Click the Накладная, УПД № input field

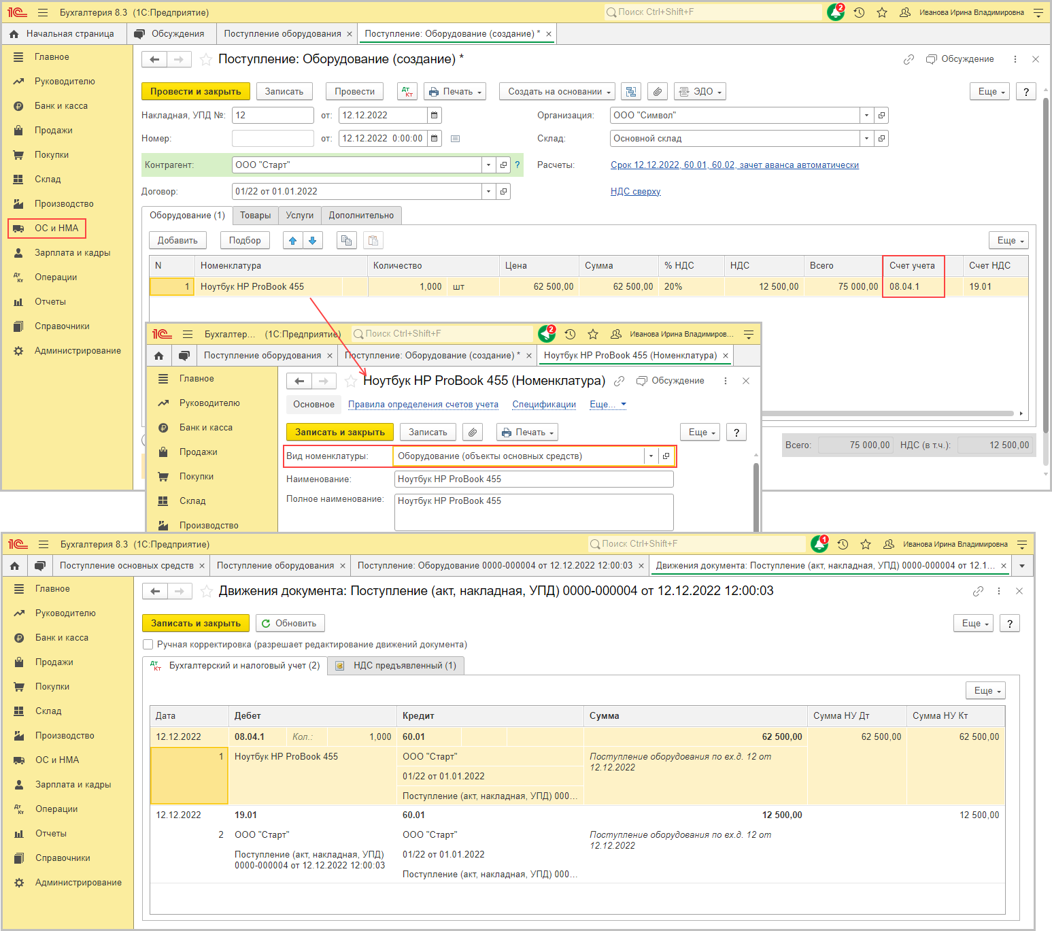tap(273, 116)
